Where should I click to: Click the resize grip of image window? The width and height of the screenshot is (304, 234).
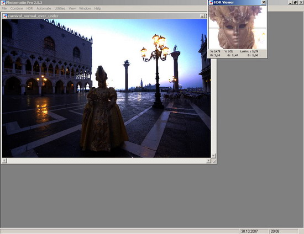point(214,161)
